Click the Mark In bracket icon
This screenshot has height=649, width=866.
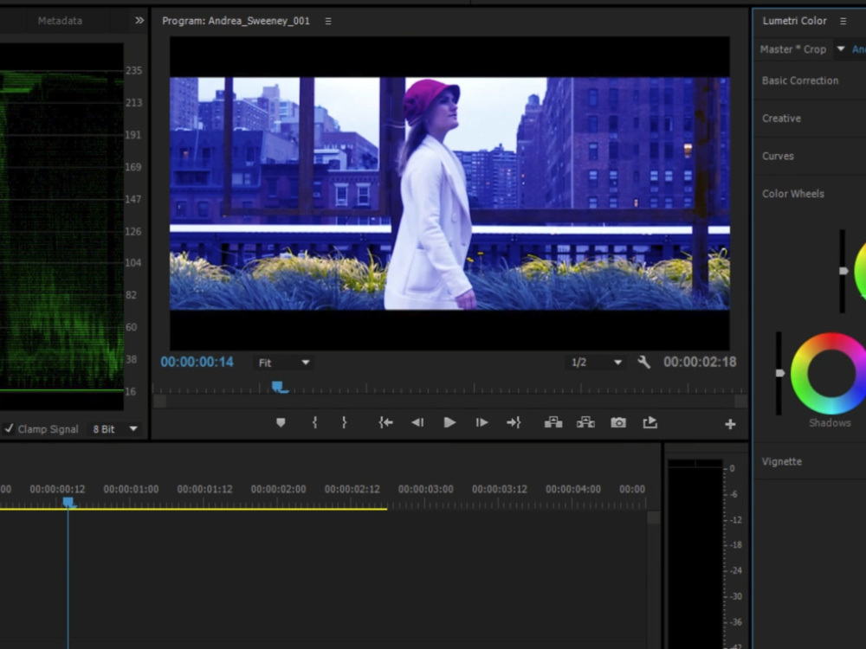click(x=315, y=423)
